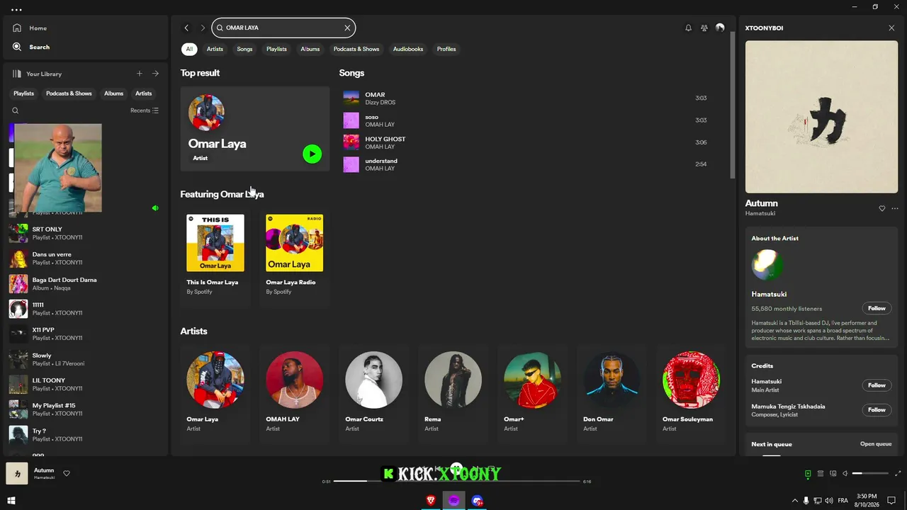Show only Albums in Your Library
Screen dimensions: 907x510
click(x=113, y=93)
